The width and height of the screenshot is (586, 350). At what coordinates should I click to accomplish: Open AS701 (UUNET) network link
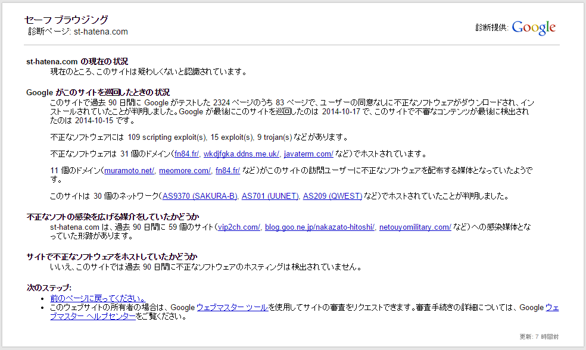click(270, 196)
